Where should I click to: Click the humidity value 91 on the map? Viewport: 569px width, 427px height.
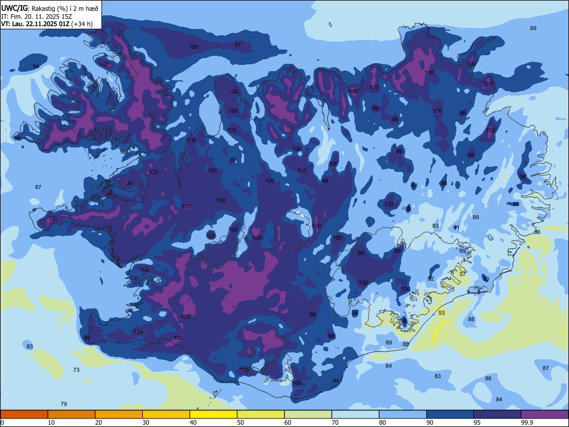456,227
